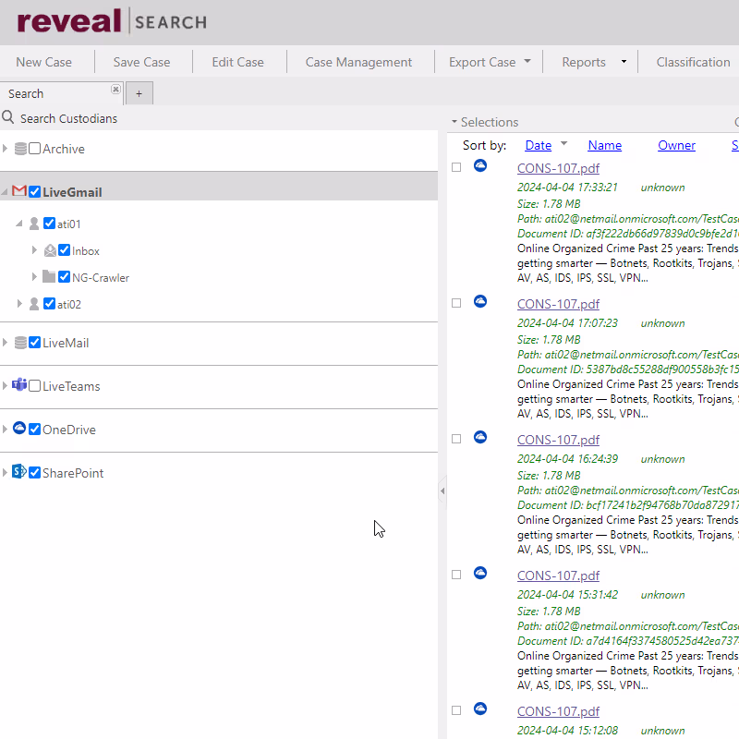
Task: Sort results by Name link
Action: 605,146
